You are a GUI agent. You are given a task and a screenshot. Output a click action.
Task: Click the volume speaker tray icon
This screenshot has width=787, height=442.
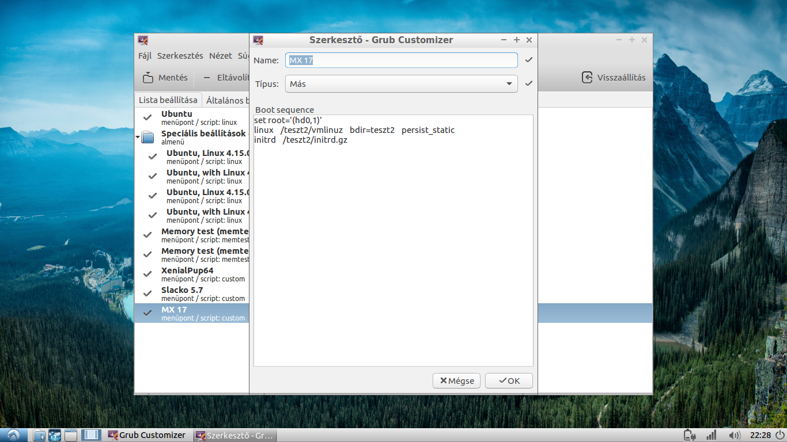pyautogui.click(x=734, y=435)
